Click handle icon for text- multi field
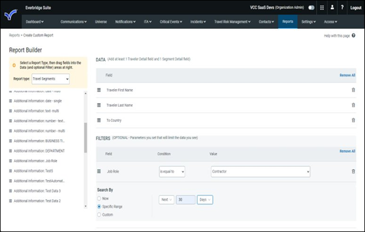365x232 pixels. (11, 111)
